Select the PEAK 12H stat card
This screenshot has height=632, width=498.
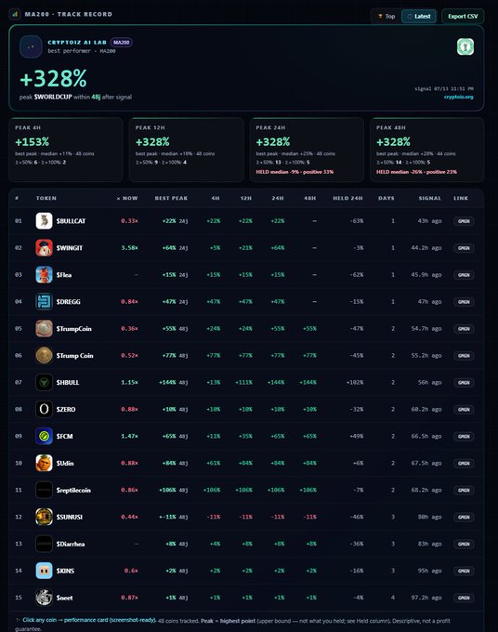pos(186,150)
